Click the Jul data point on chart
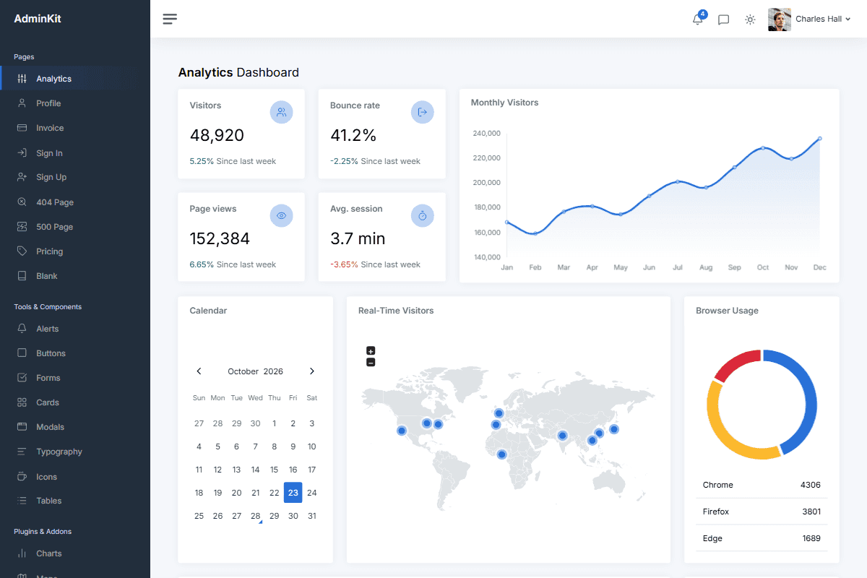 [678, 181]
